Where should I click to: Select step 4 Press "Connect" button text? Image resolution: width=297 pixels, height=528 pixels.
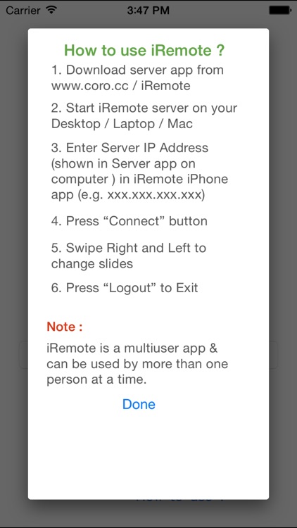click(x=129, y=221)
